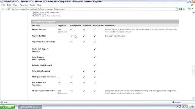
Task: Click the Report Builder row label
Action: pyautogui.click(x=39, y=36)
